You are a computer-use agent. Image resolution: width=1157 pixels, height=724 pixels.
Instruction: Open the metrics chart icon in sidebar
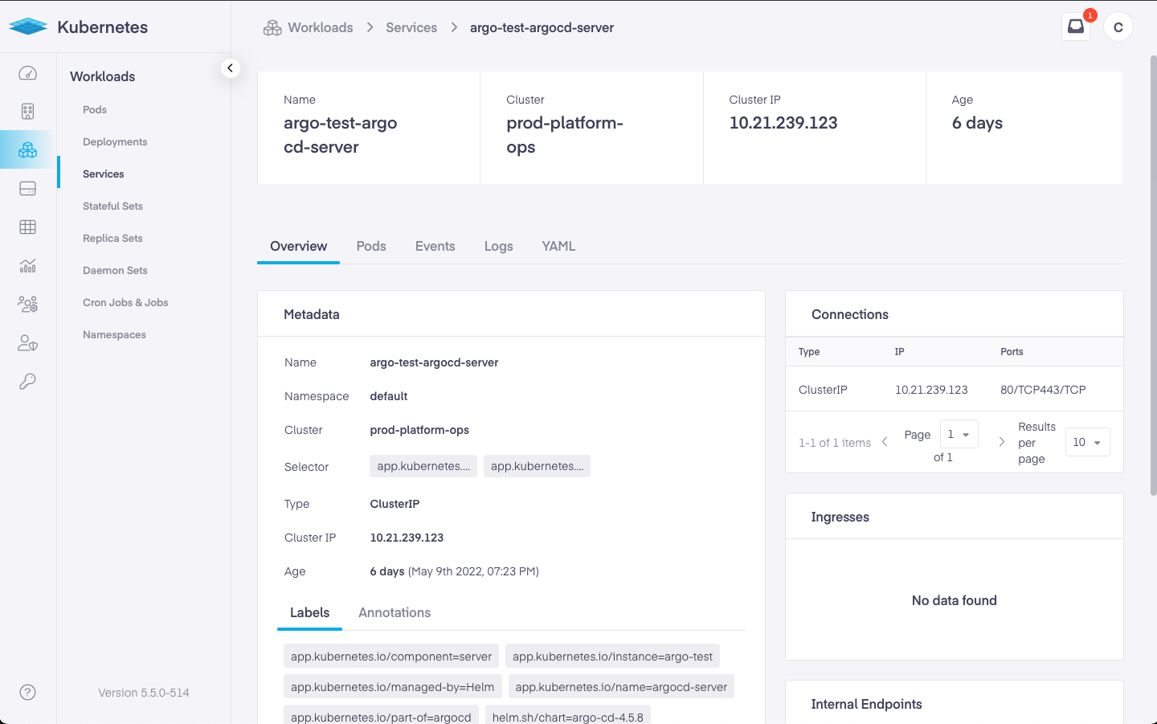[x=27, y=266]
